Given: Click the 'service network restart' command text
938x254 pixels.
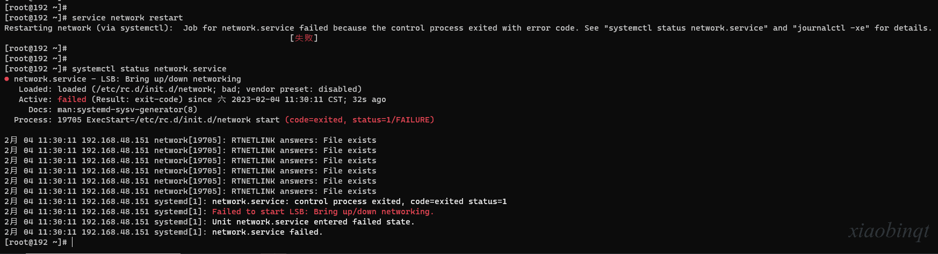Looking at the screenshot, I should (x=127, y=18).
